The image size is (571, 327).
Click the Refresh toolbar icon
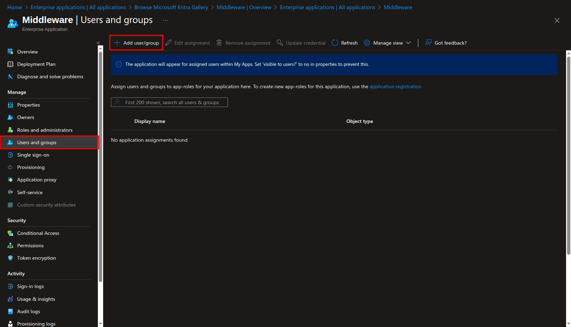334,42
